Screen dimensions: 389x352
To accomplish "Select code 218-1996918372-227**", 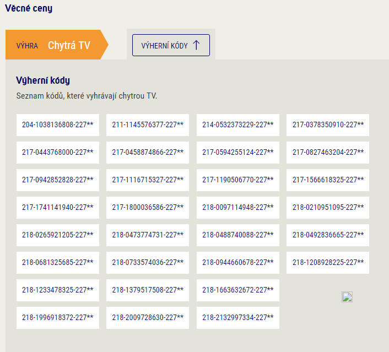I will [x=58, y=318].
